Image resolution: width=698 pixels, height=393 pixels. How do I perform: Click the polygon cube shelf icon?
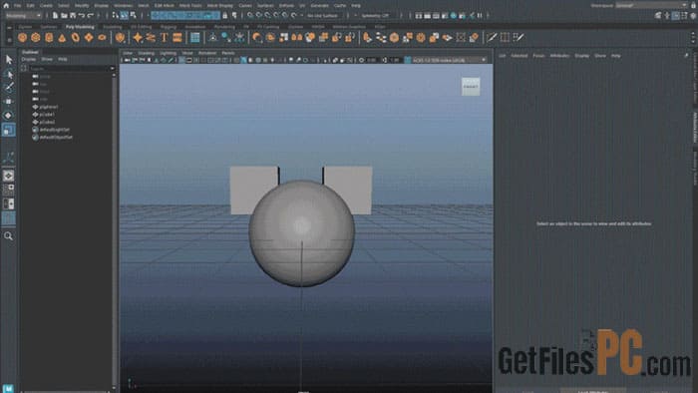pos(36,37)
